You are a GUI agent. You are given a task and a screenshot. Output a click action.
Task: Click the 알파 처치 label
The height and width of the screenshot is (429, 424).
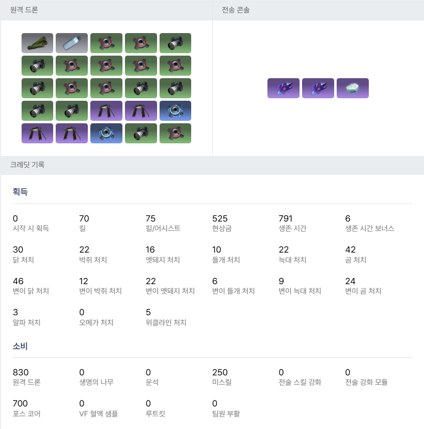(27, 322)
